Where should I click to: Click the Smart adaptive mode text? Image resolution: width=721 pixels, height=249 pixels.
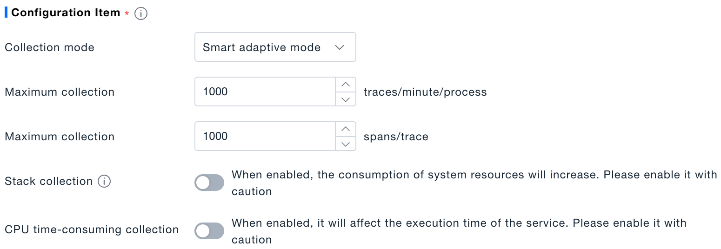[261, 47]
